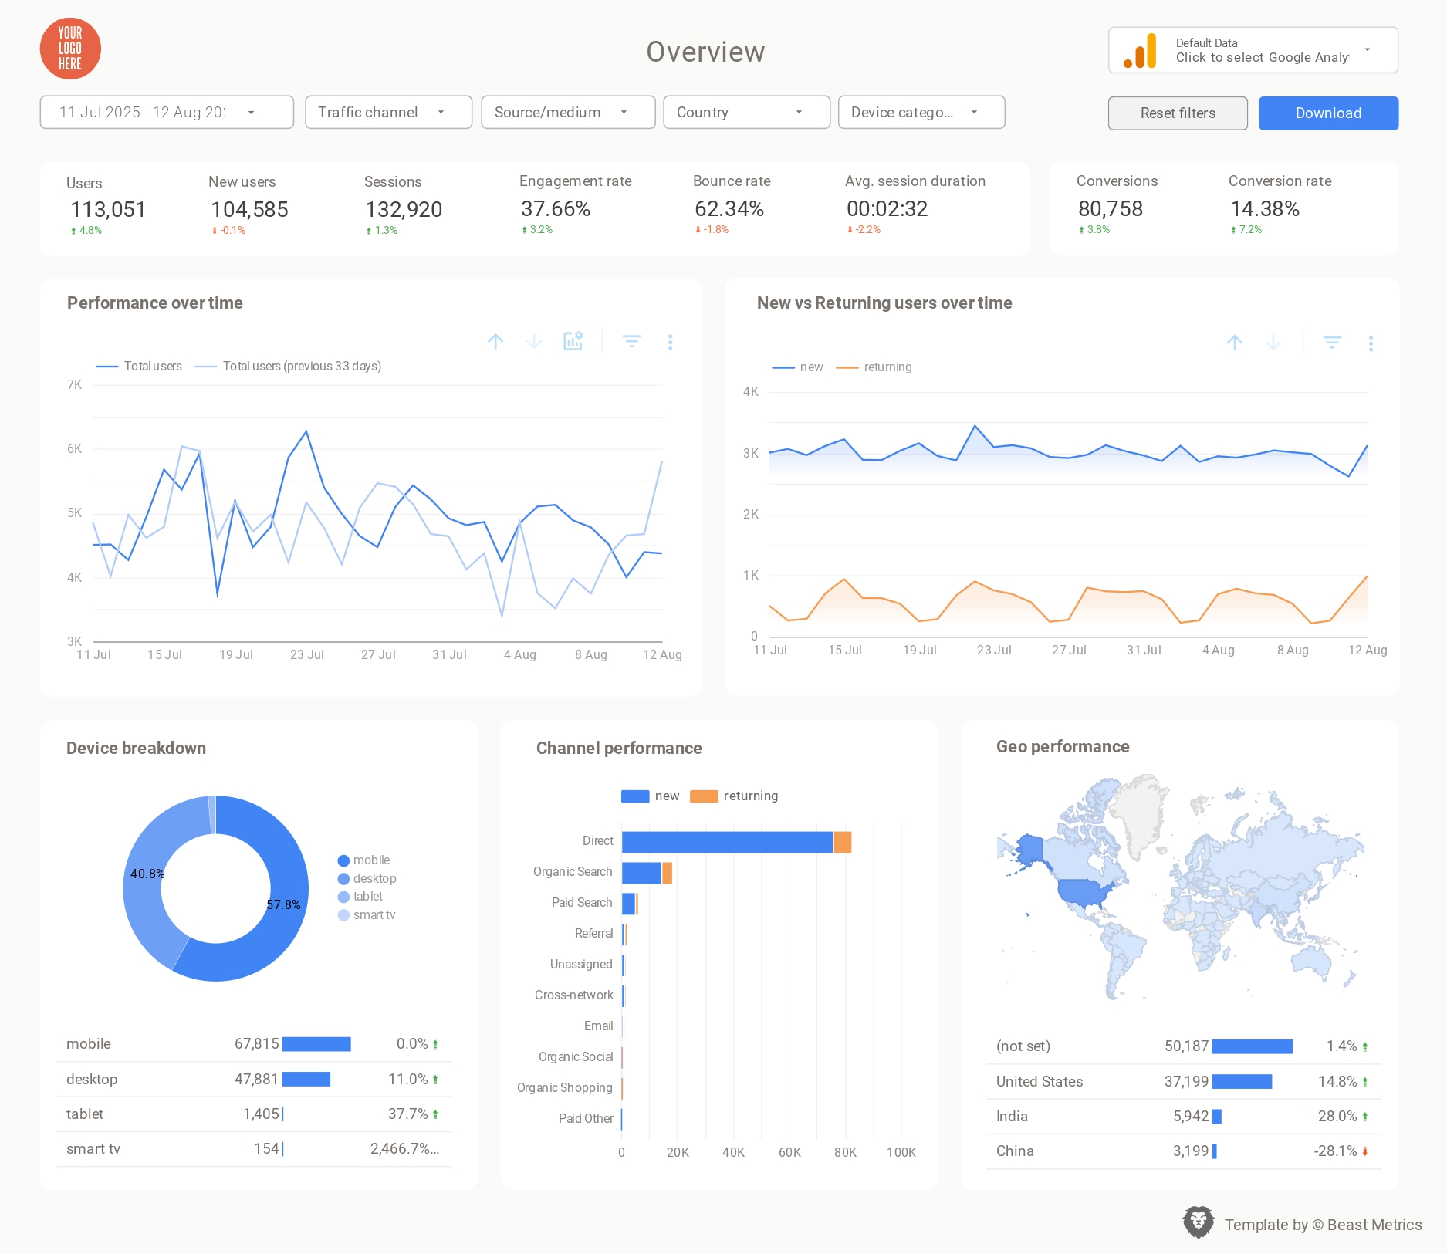Viewport: 1447px width, 1254px height.
Task: Click the Google Analytics data source icon
Action: [1140, 50]
